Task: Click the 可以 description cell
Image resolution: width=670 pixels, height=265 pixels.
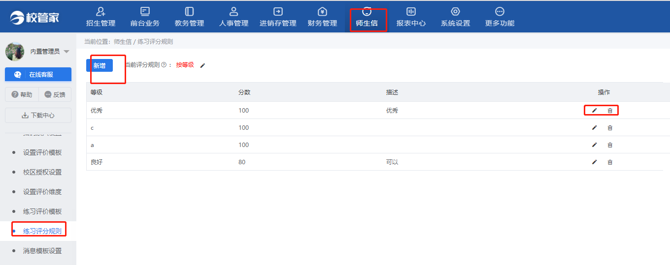Action: click(392, 162)
